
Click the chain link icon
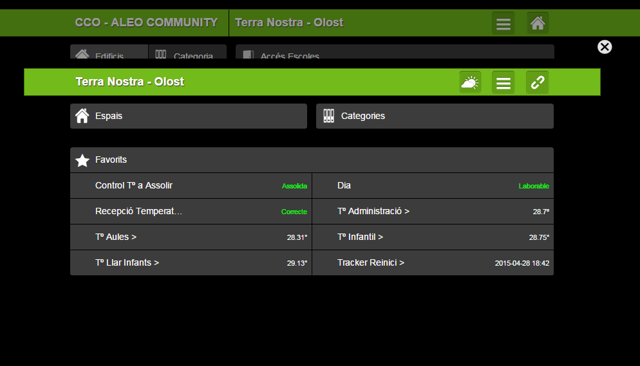(537, 82)
